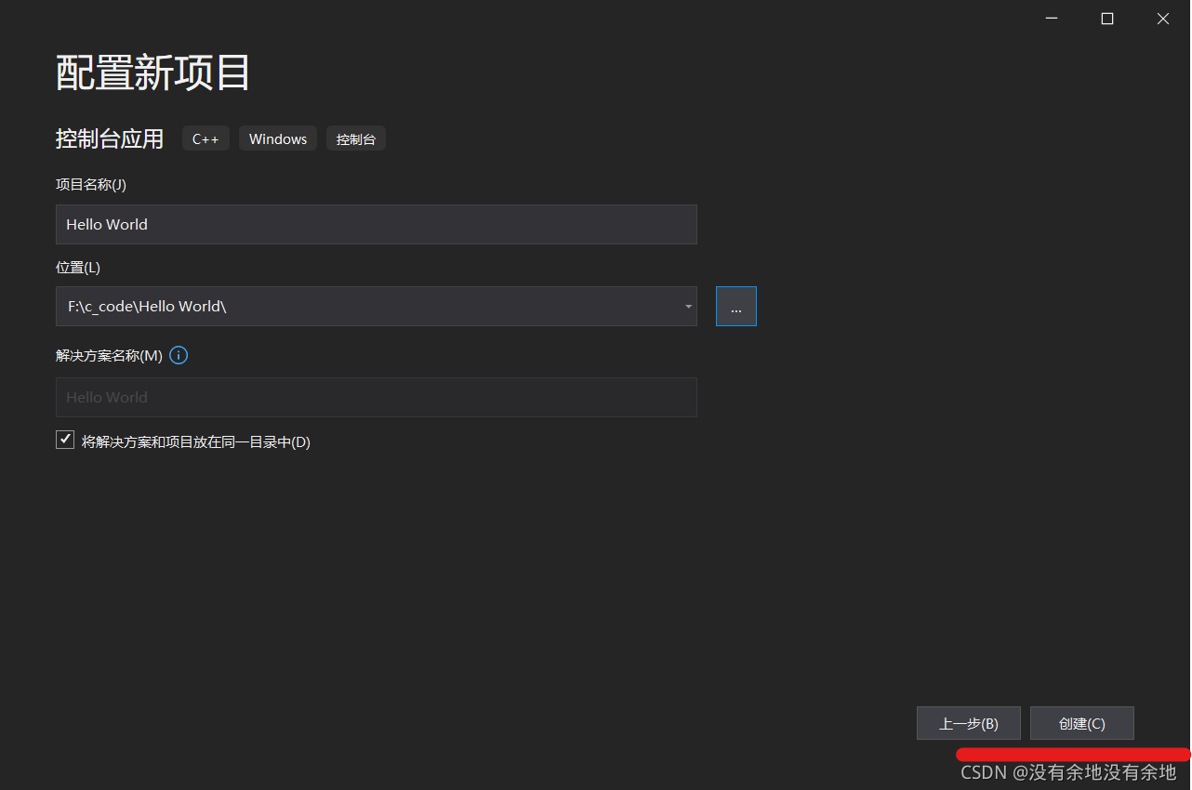The width and height of the screenshot is (1192, 790).
Task: Toggle the solution directory checkbox
Action: coord(65,439)
